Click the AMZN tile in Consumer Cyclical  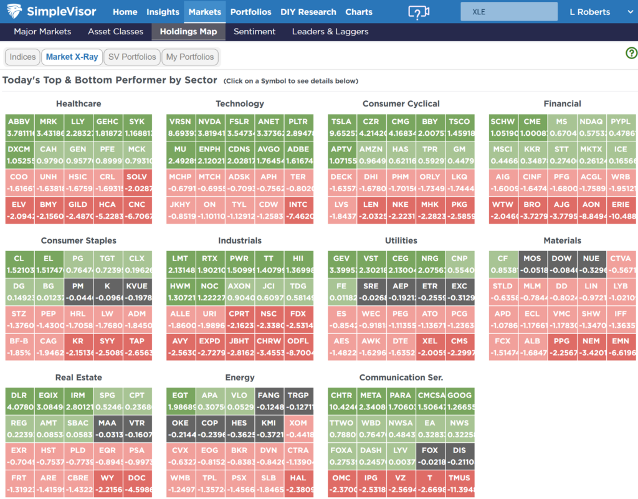(371, 155)
